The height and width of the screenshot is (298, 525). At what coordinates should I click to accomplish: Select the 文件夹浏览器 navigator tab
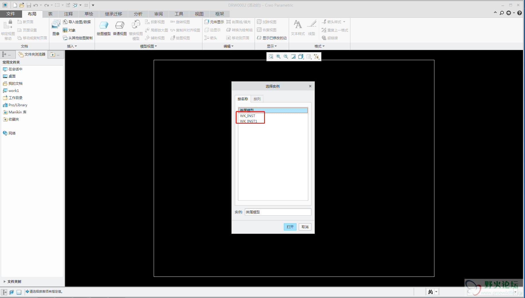(x=32, y=54)
